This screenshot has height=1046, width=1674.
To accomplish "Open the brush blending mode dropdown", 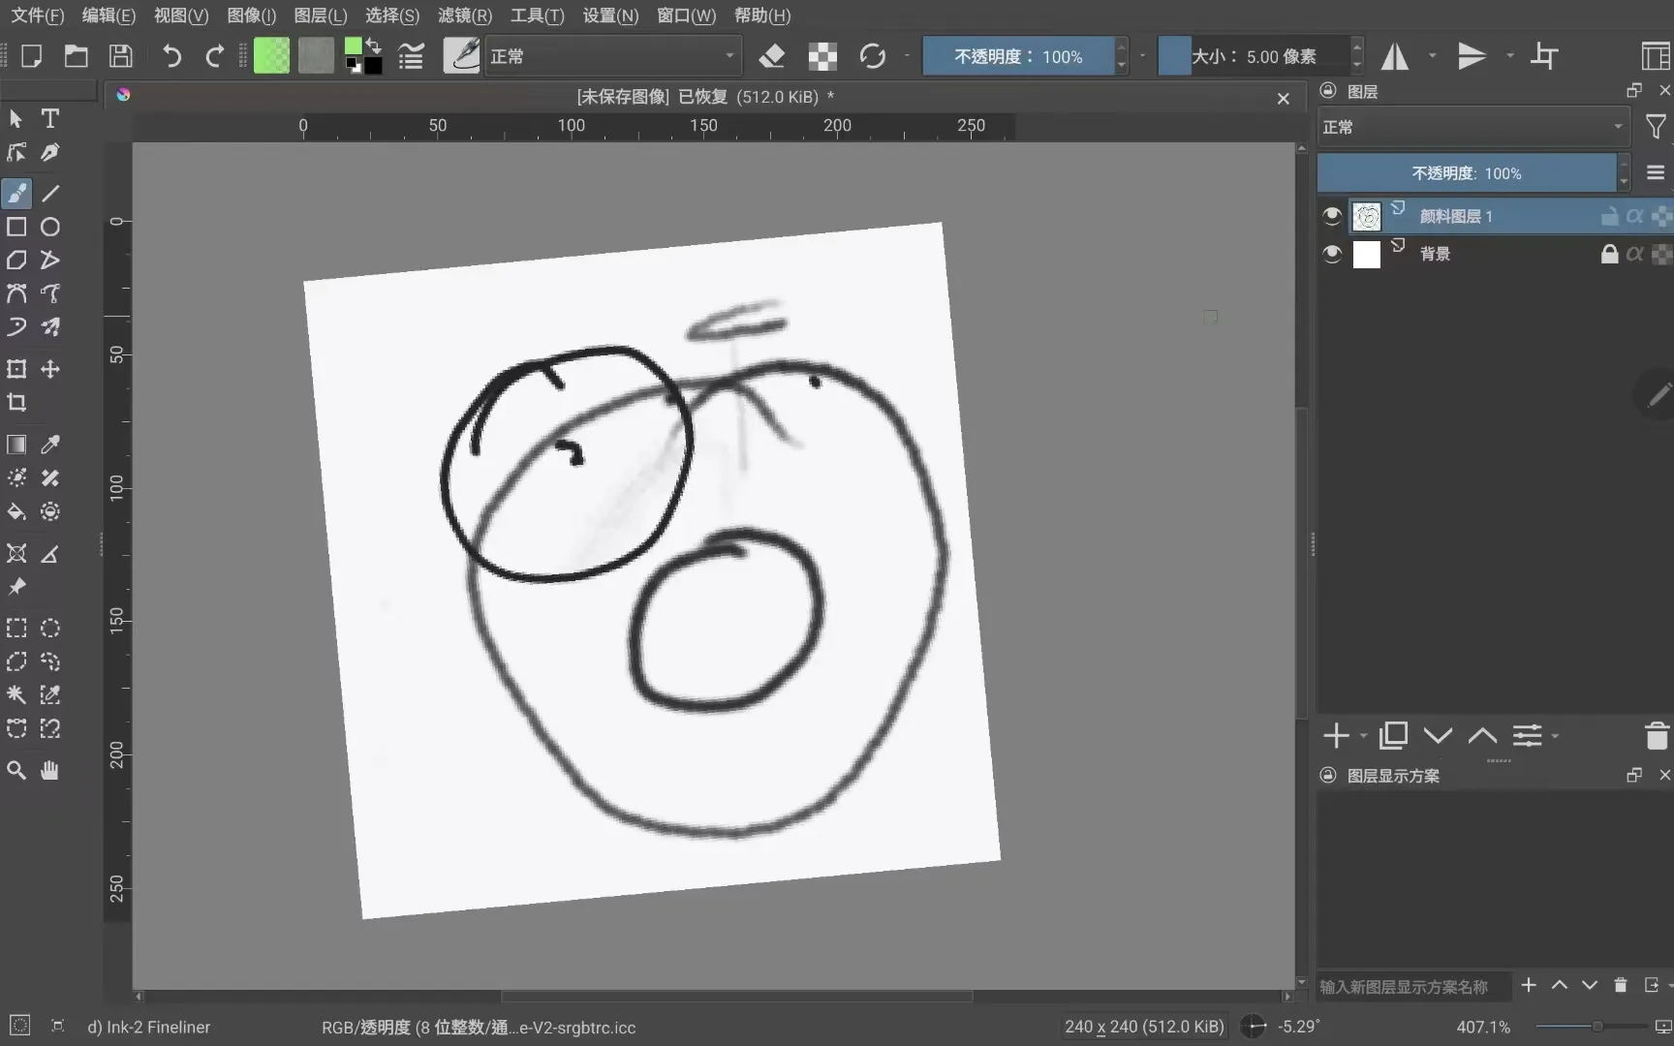I will tap(612, 56).
